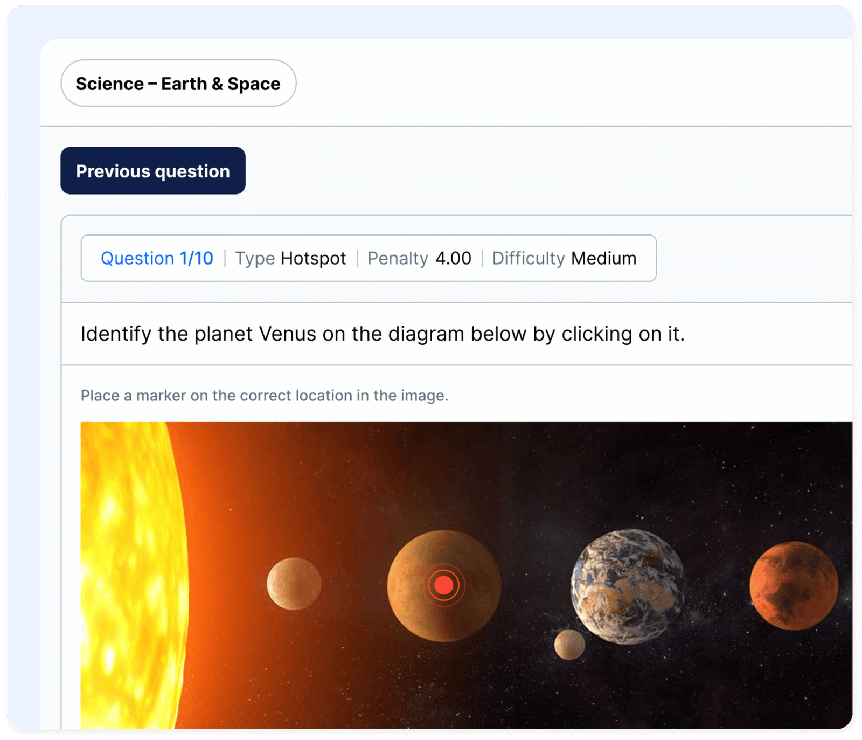Click the Moon below Earth

pyautogui.click(x=569, y=644)
